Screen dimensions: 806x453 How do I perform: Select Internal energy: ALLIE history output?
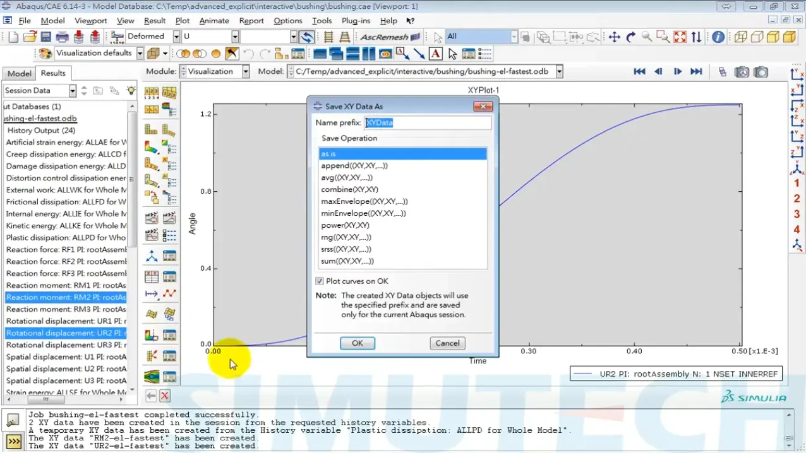66,213
